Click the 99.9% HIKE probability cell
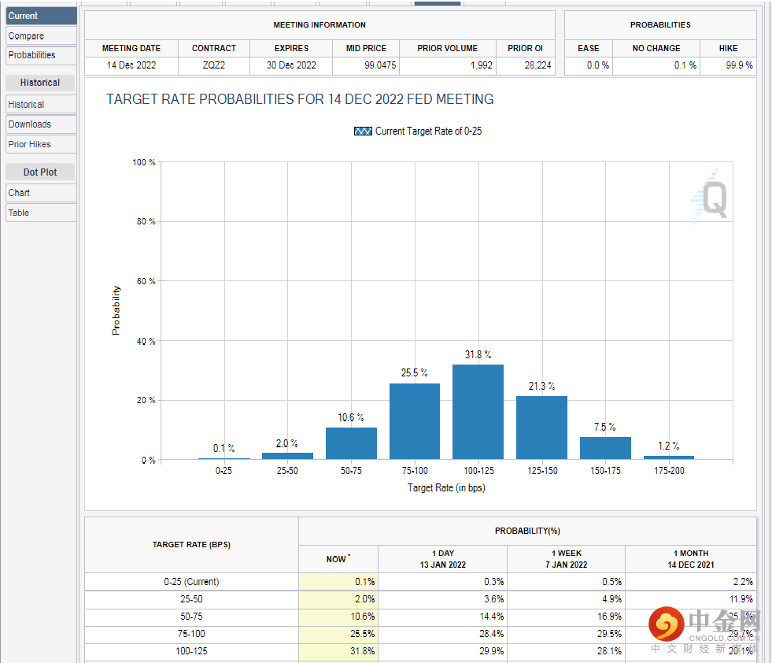Image resolution: width=772 pixels, height=663 pixels. 728,65
